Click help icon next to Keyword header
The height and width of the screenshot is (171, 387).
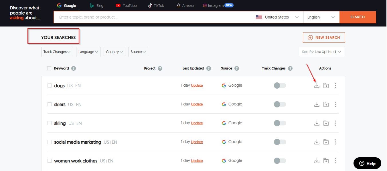pyautogui.click(x=74, y=68)
